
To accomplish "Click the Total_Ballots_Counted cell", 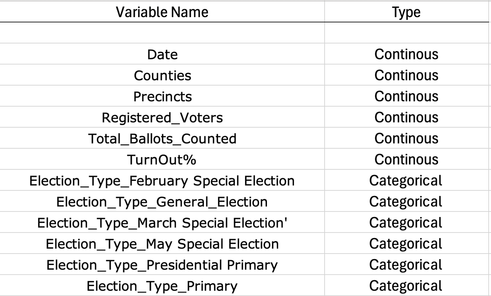I will tap(162, 139).
